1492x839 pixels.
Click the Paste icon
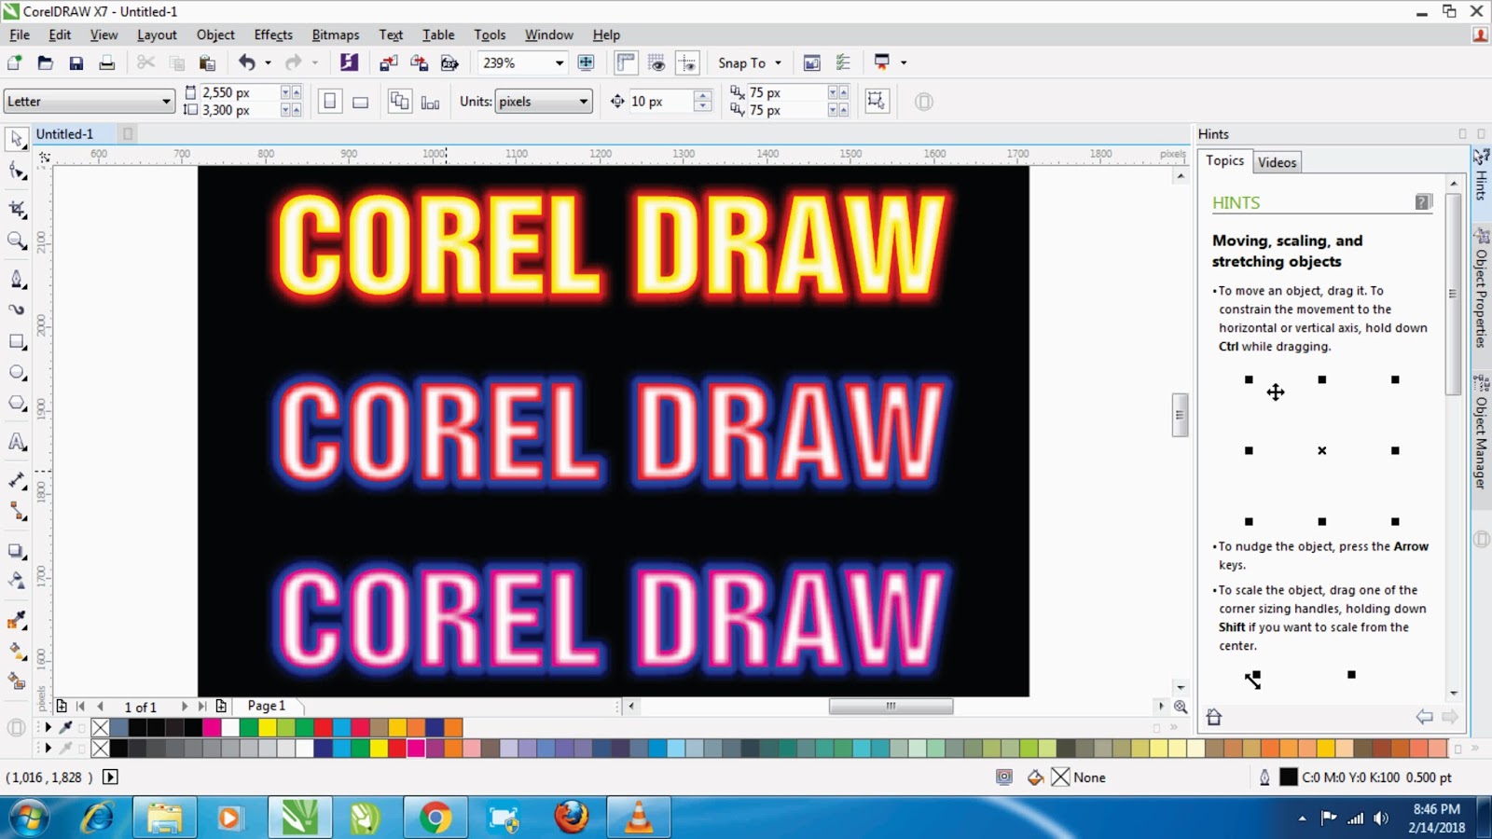(x=207, y=62)
